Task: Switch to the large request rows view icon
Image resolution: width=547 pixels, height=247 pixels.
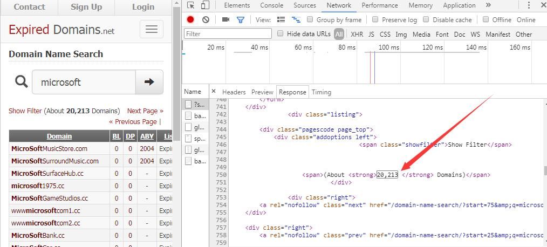Action: tap(281, 19)
